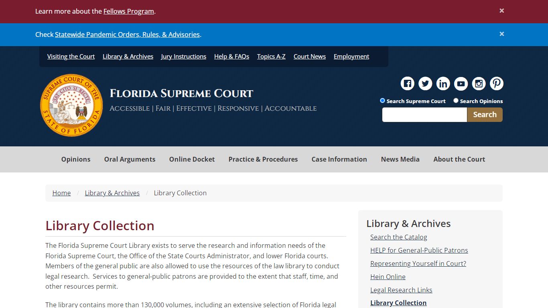
Task: Open Help & FAQs
Action: 231,57
